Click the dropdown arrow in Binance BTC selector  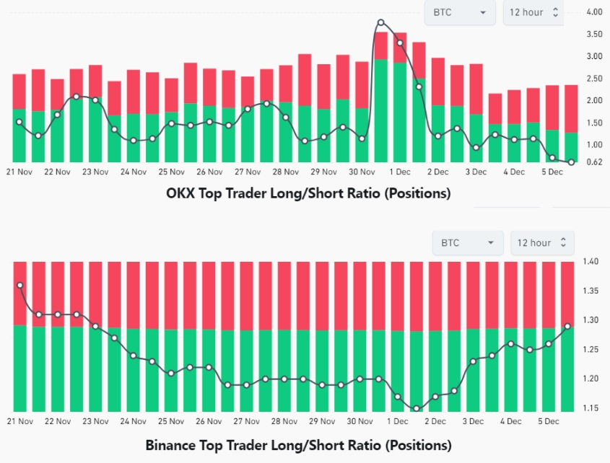(491, 243)
